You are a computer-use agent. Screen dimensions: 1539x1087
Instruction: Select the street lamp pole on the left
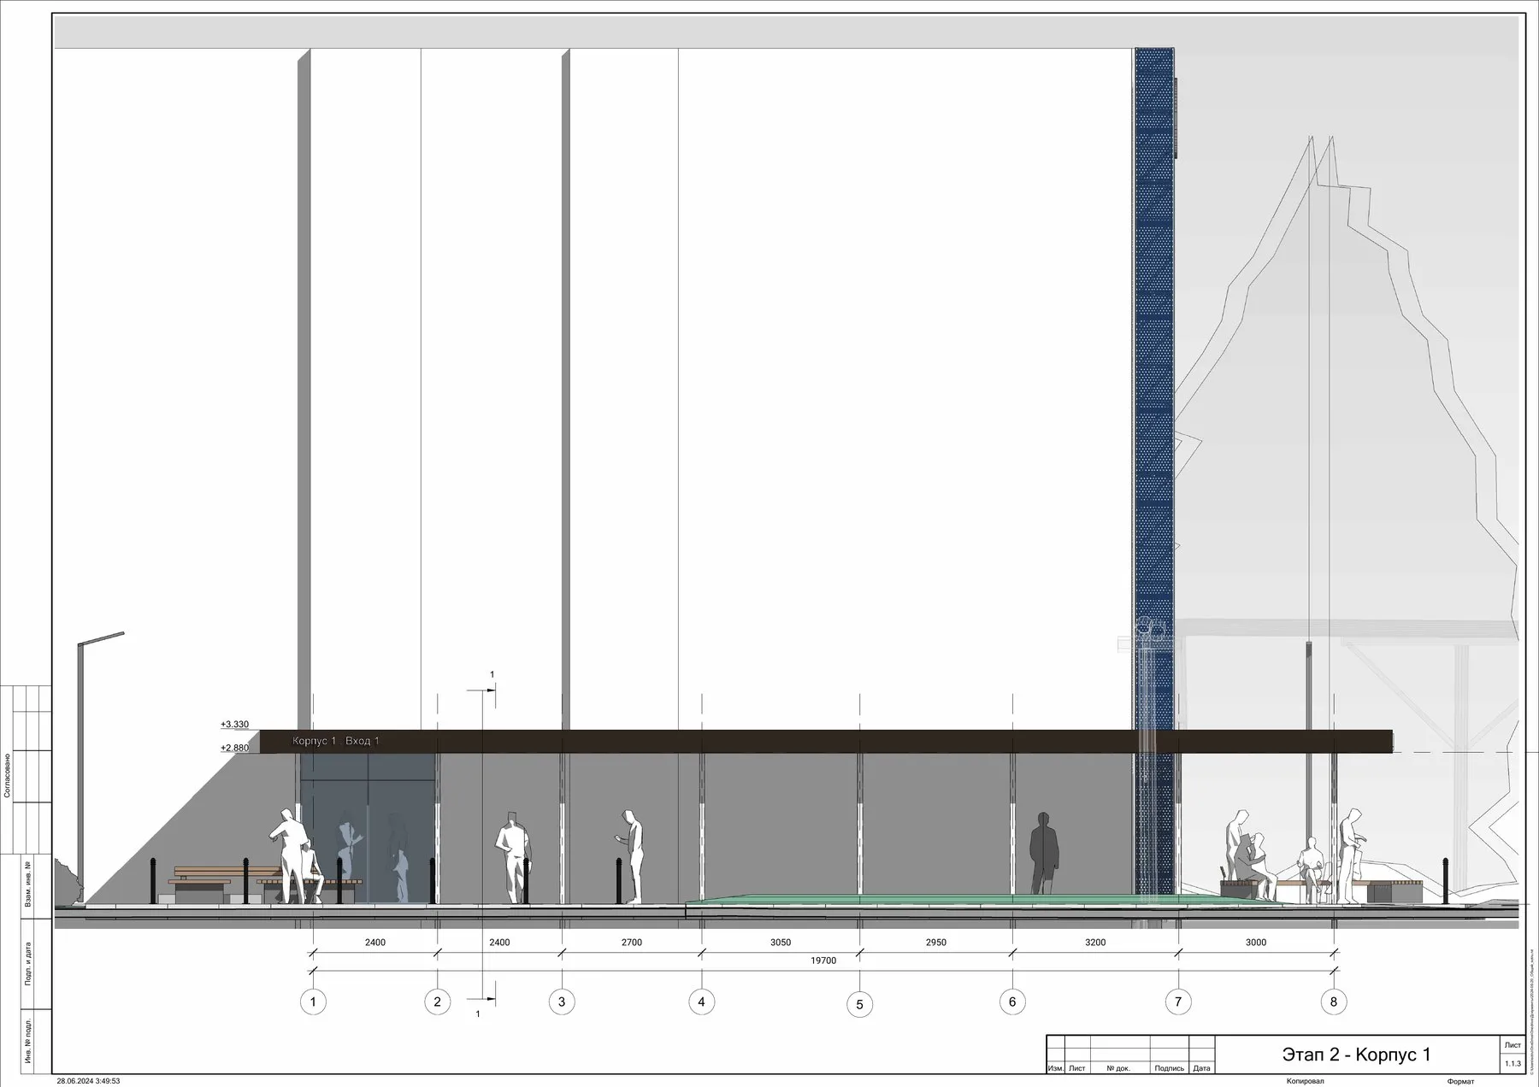click(x=82, y=769)
